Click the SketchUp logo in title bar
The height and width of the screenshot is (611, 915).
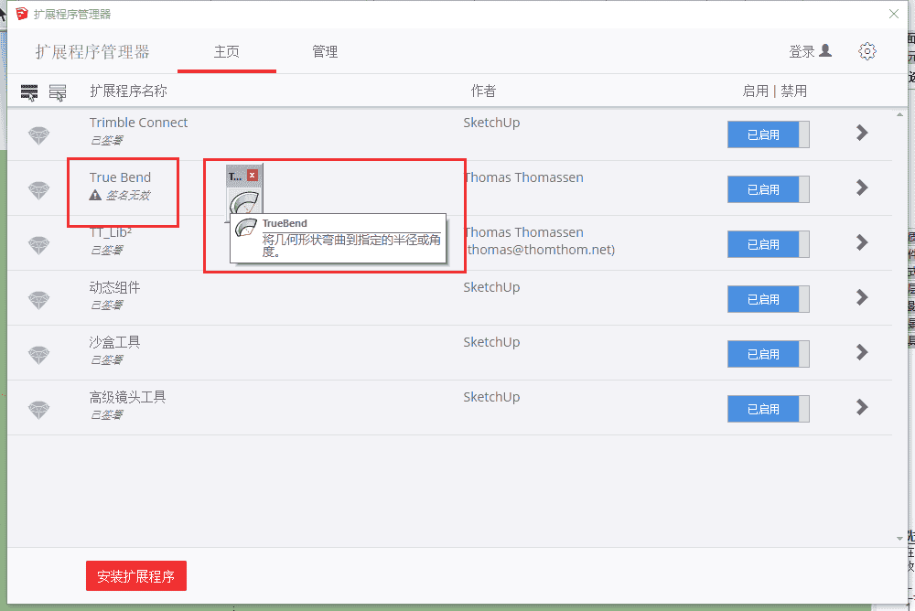tap(22, 14)
